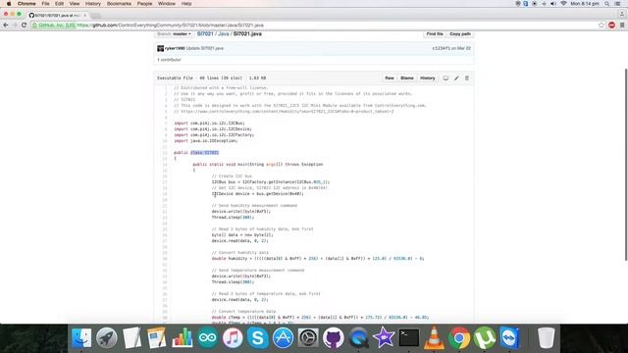
Task: Bookmark this page with star icon
Action: pyautogui.click(x=602, y=25)
